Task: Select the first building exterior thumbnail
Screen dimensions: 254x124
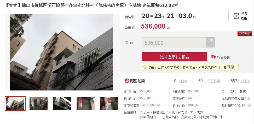Action: pyautogui.click(x=15, y=103)
